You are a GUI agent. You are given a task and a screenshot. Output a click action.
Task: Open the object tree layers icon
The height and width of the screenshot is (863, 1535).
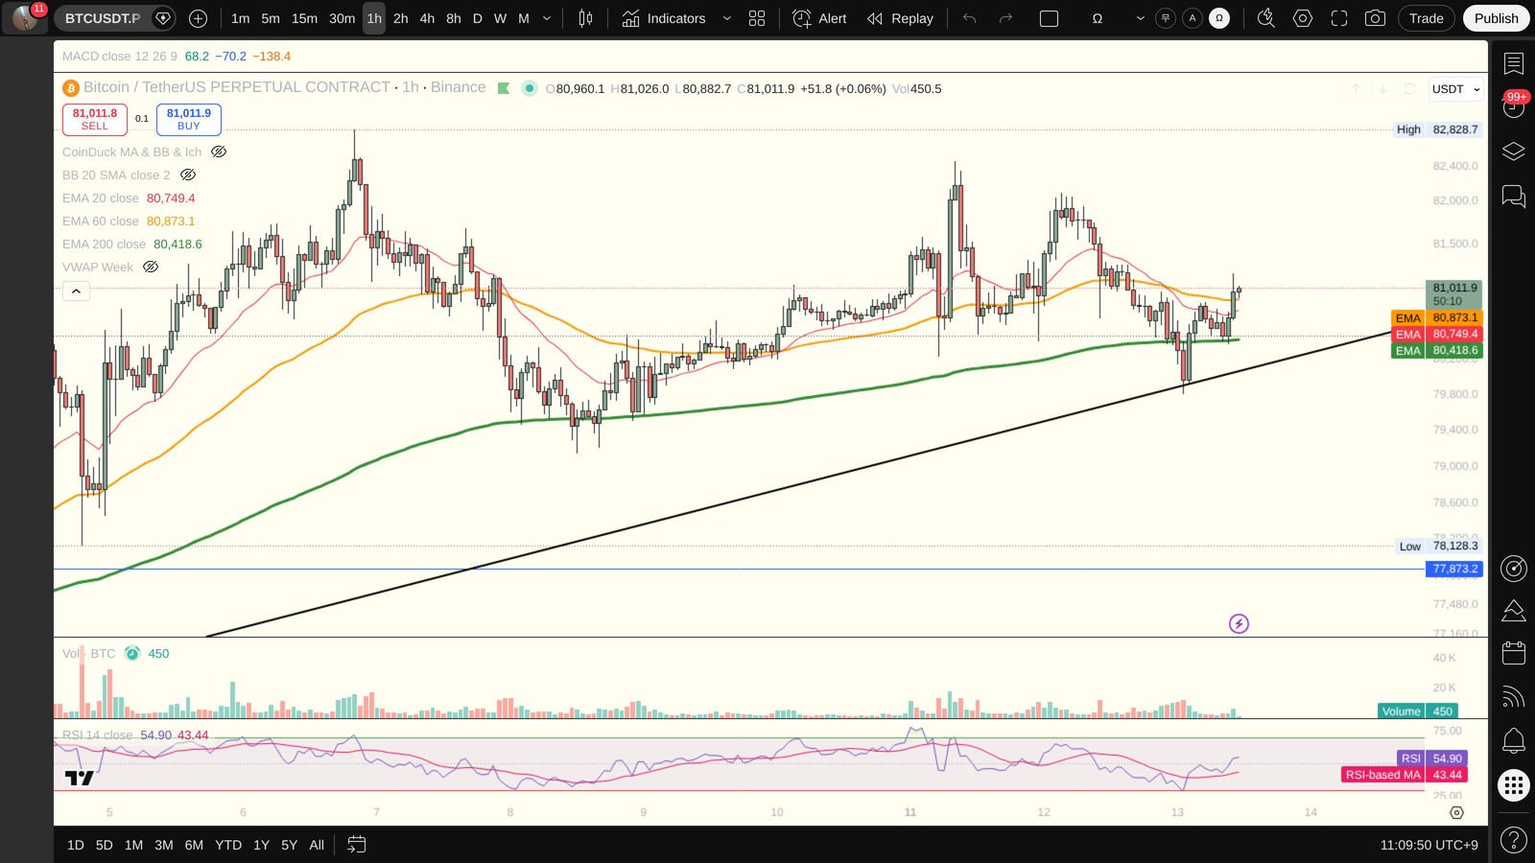(1514, 152)
